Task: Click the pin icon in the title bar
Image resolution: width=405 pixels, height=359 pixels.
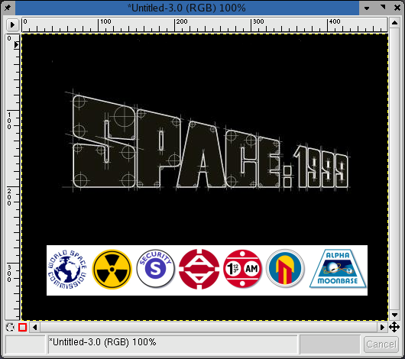Action: point(7,8)
